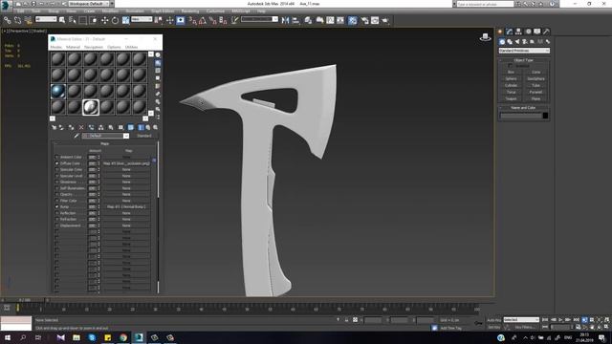
Task: Click the Unlink Selection icon
Action: [x=17, y=20]
